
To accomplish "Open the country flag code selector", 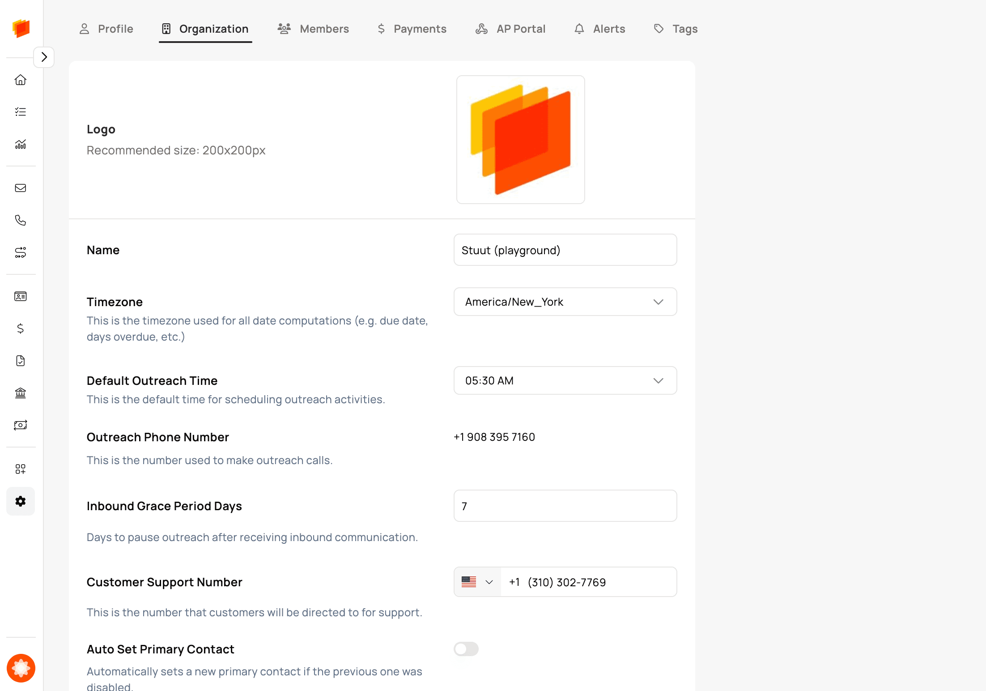I will click(477, 582).
